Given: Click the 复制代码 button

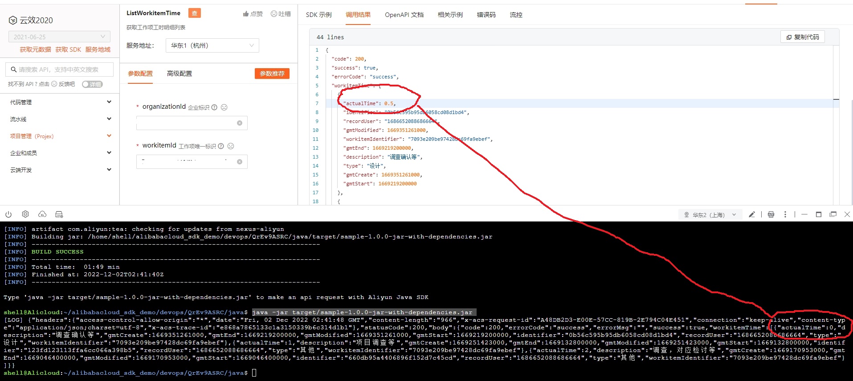Looking at the screenshot, I should pyautogui.click(x=803, y=37).
